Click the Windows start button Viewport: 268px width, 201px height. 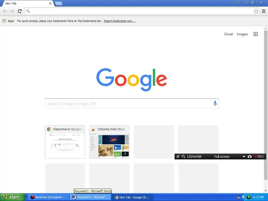[x=13, y=197]
